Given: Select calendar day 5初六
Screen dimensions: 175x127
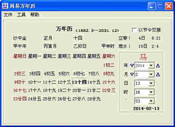Looking at the screenshot, I should coord(64,74).
